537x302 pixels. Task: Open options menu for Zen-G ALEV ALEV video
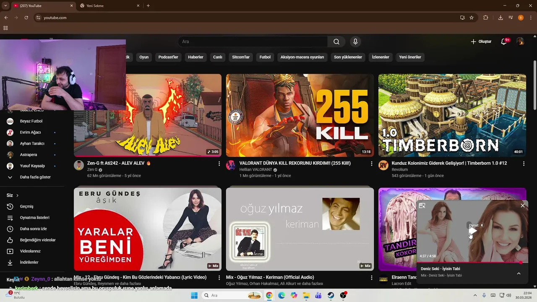(x=219, y=164)
